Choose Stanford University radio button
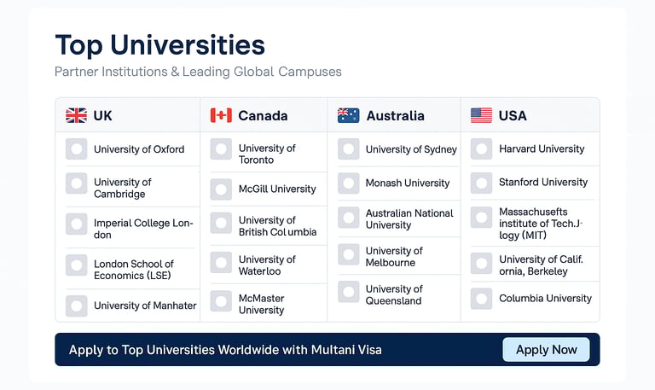This screenshot has width=655, height=390. (481, 183)
